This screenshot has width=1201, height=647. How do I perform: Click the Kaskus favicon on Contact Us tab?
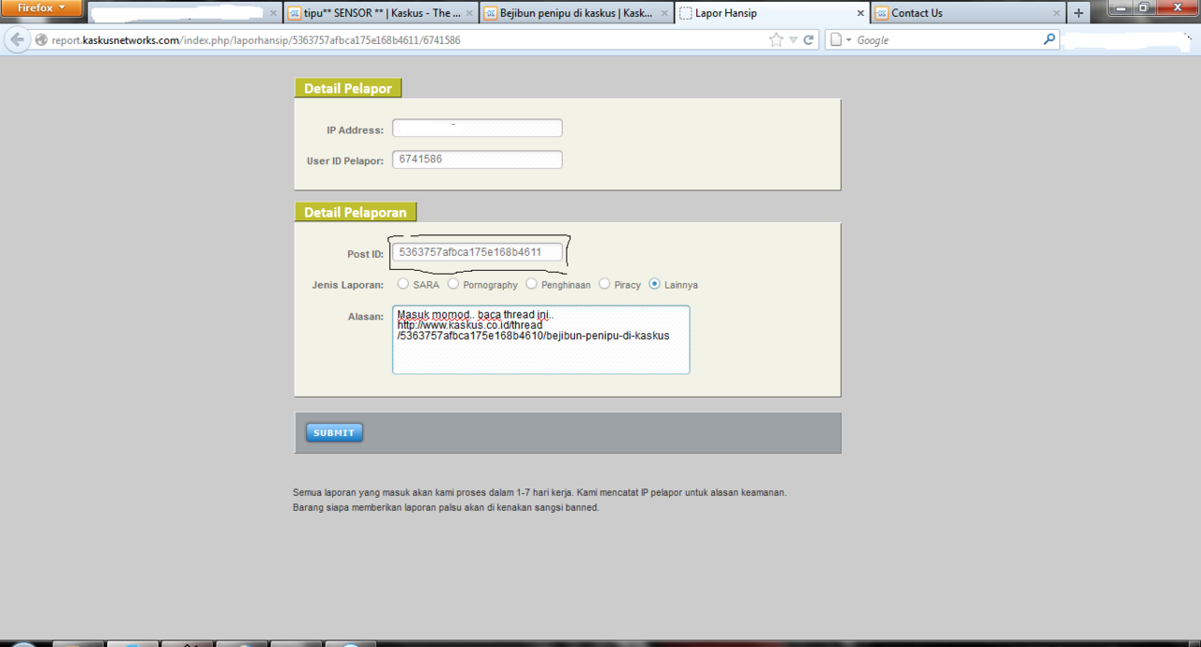881,13
